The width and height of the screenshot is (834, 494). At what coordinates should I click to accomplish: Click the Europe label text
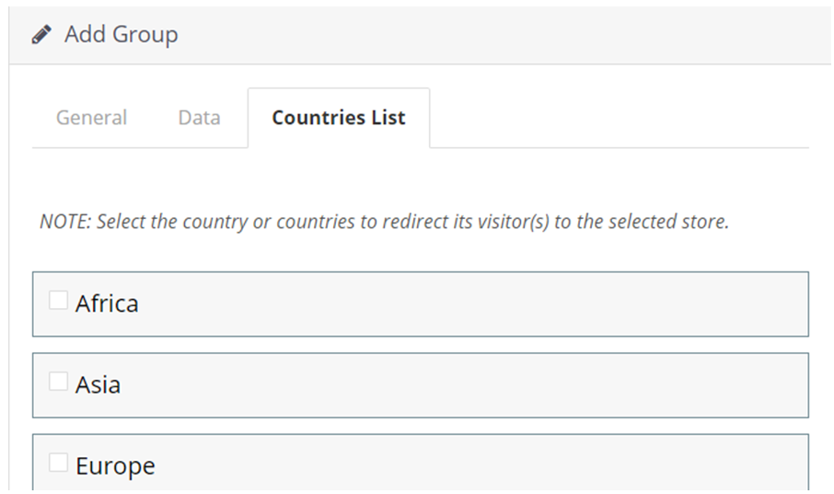tap(115, 466)
